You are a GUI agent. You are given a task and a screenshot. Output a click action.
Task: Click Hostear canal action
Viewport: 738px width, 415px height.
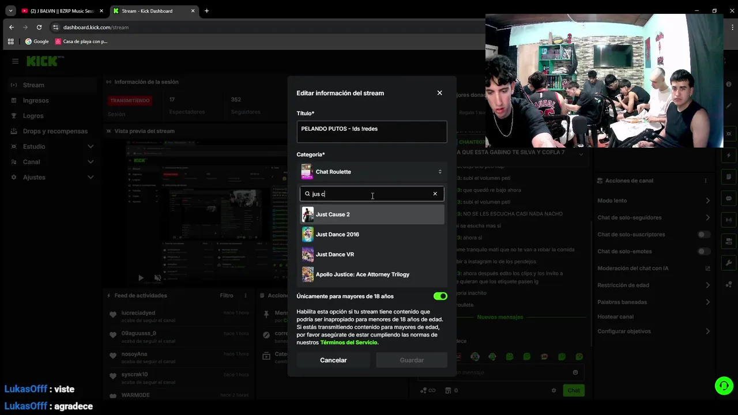(615, 316)
